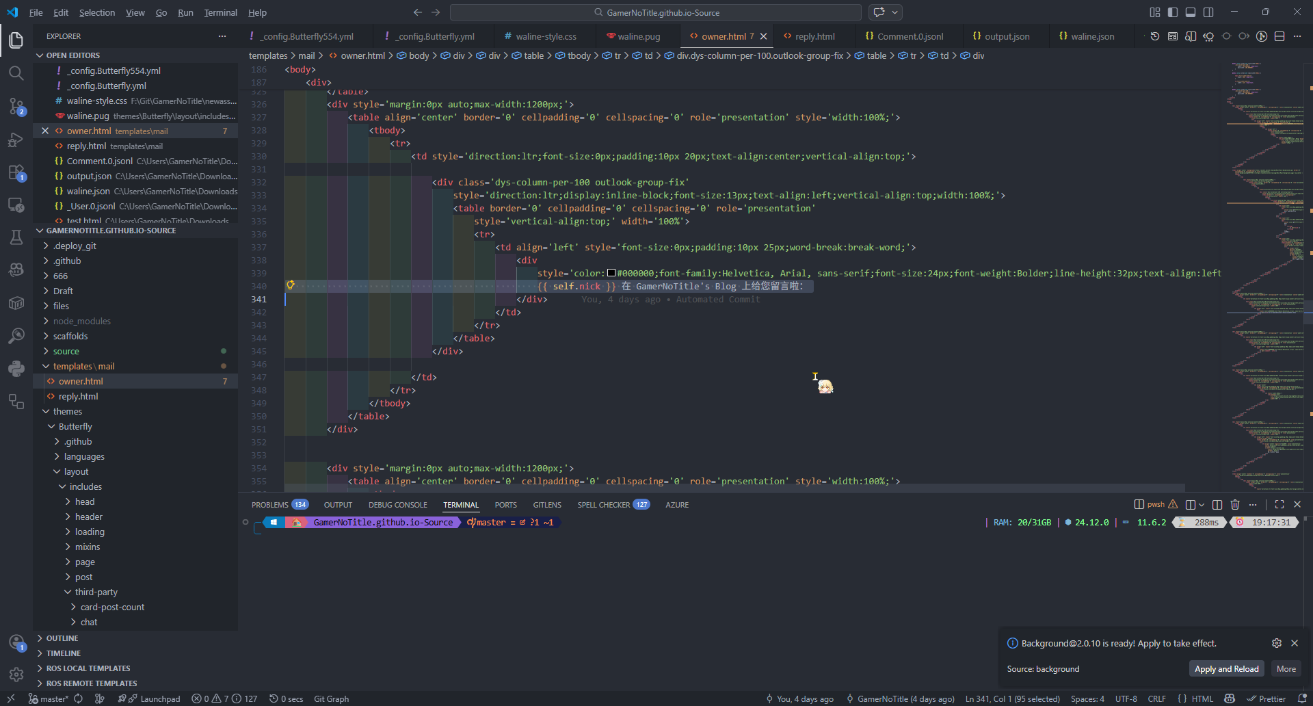Viewport: 1313px width, 706px height.
Task: Open the Terminal menu in menu bar
Action: [x=220, y=12]
